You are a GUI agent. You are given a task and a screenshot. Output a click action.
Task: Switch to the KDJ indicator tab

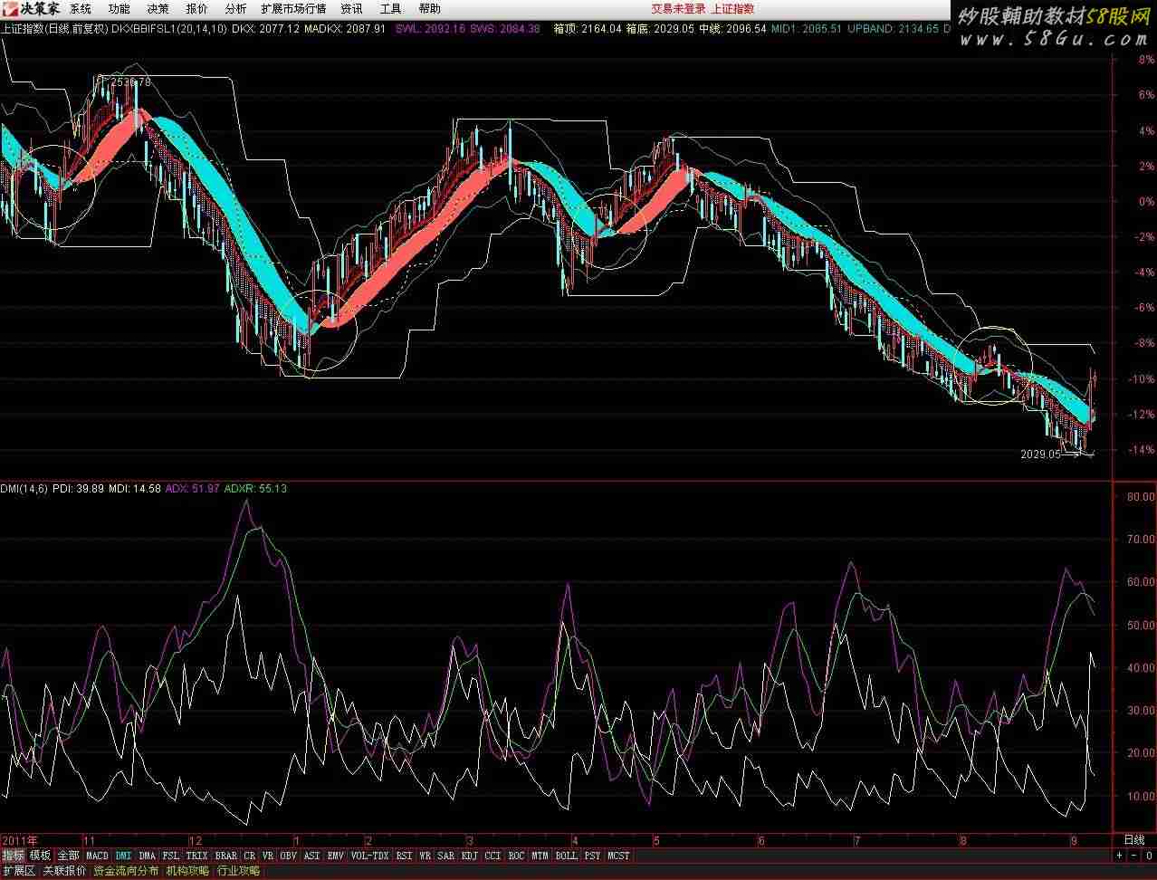click(469, 856)
